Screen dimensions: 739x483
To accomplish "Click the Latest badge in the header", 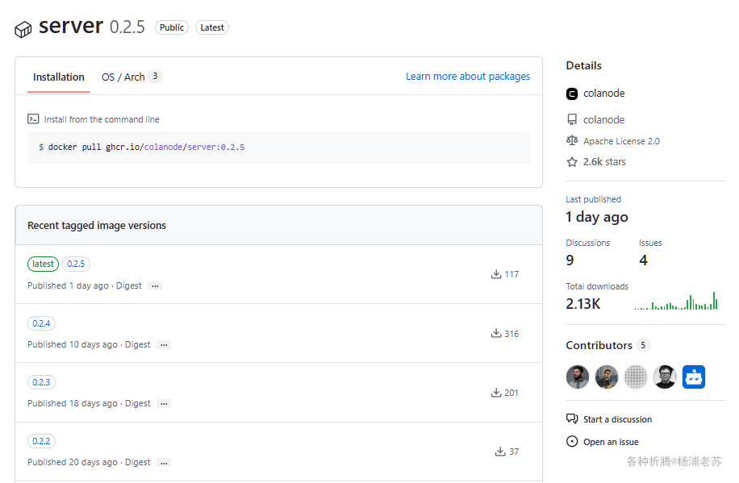I will (212, 27).
